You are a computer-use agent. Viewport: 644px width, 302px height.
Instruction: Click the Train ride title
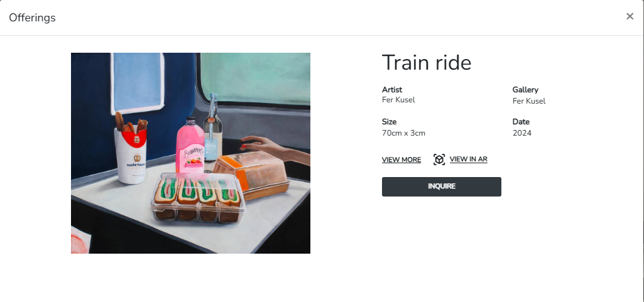coord(427,63)
